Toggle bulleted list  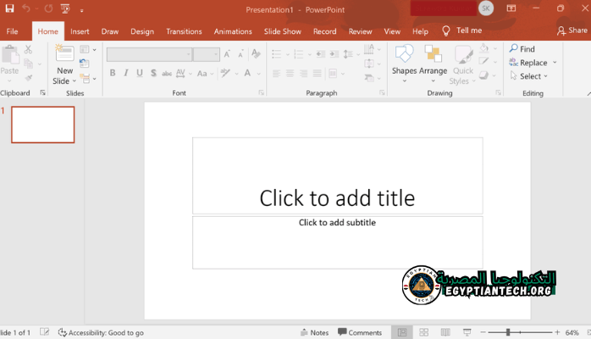pyautogui.click(x=276, y=54)
